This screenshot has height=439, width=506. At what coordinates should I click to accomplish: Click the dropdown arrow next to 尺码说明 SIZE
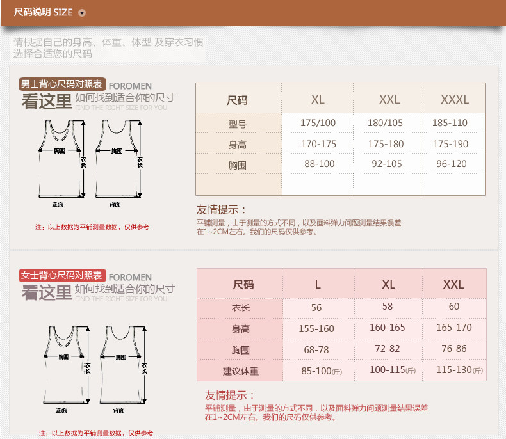point(82,13)
